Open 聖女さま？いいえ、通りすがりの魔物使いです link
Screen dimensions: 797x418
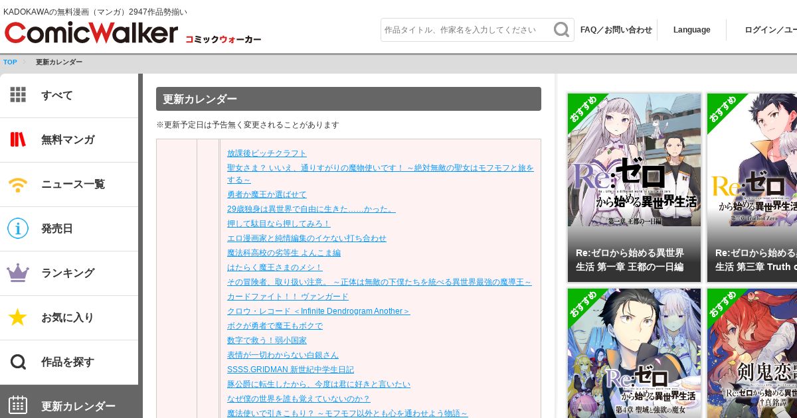point(381,174)
